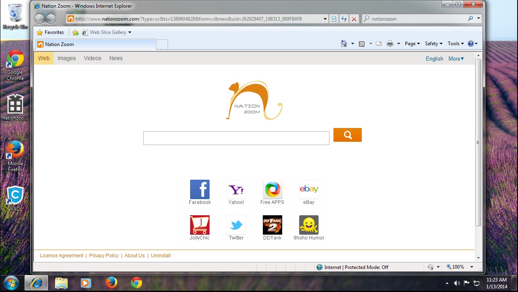
Task: Click the Internet Explorer taskbar icon
Action: (x=36, y=283)
